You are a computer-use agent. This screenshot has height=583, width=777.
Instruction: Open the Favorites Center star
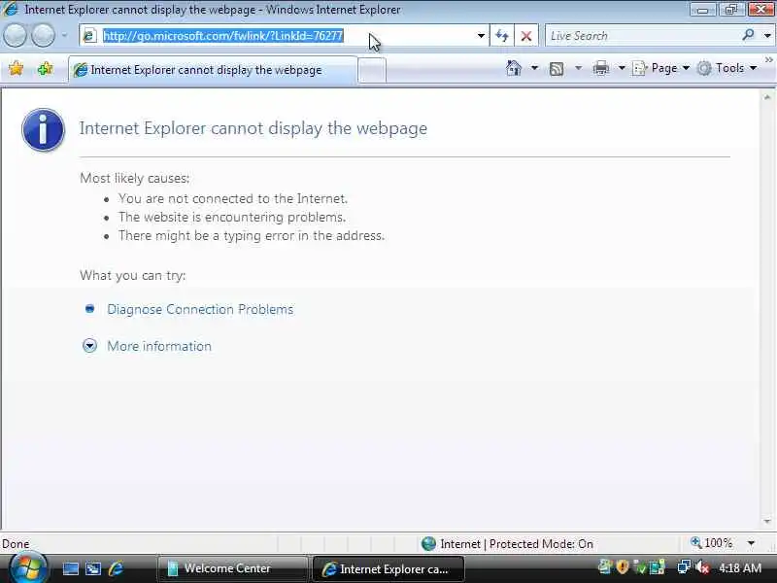click(x=16, y=68)
